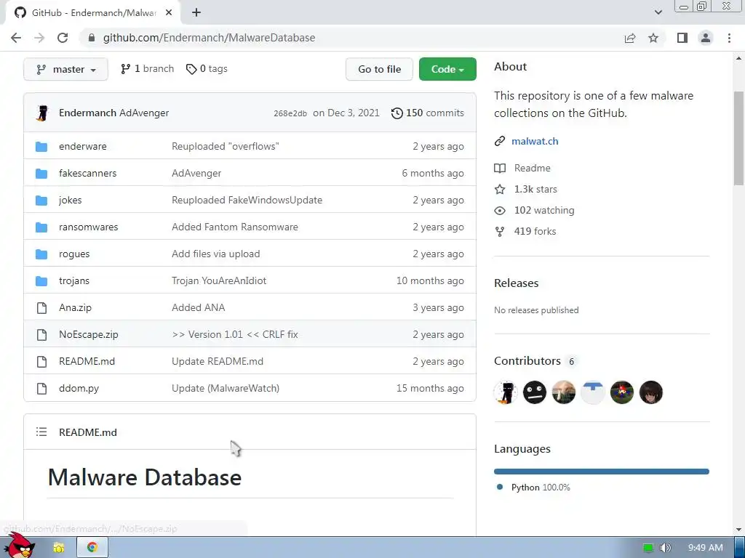The width and height of the screenshot is (745, 558).
Task: Open the README.md file in list
Action: coord(87,362)
